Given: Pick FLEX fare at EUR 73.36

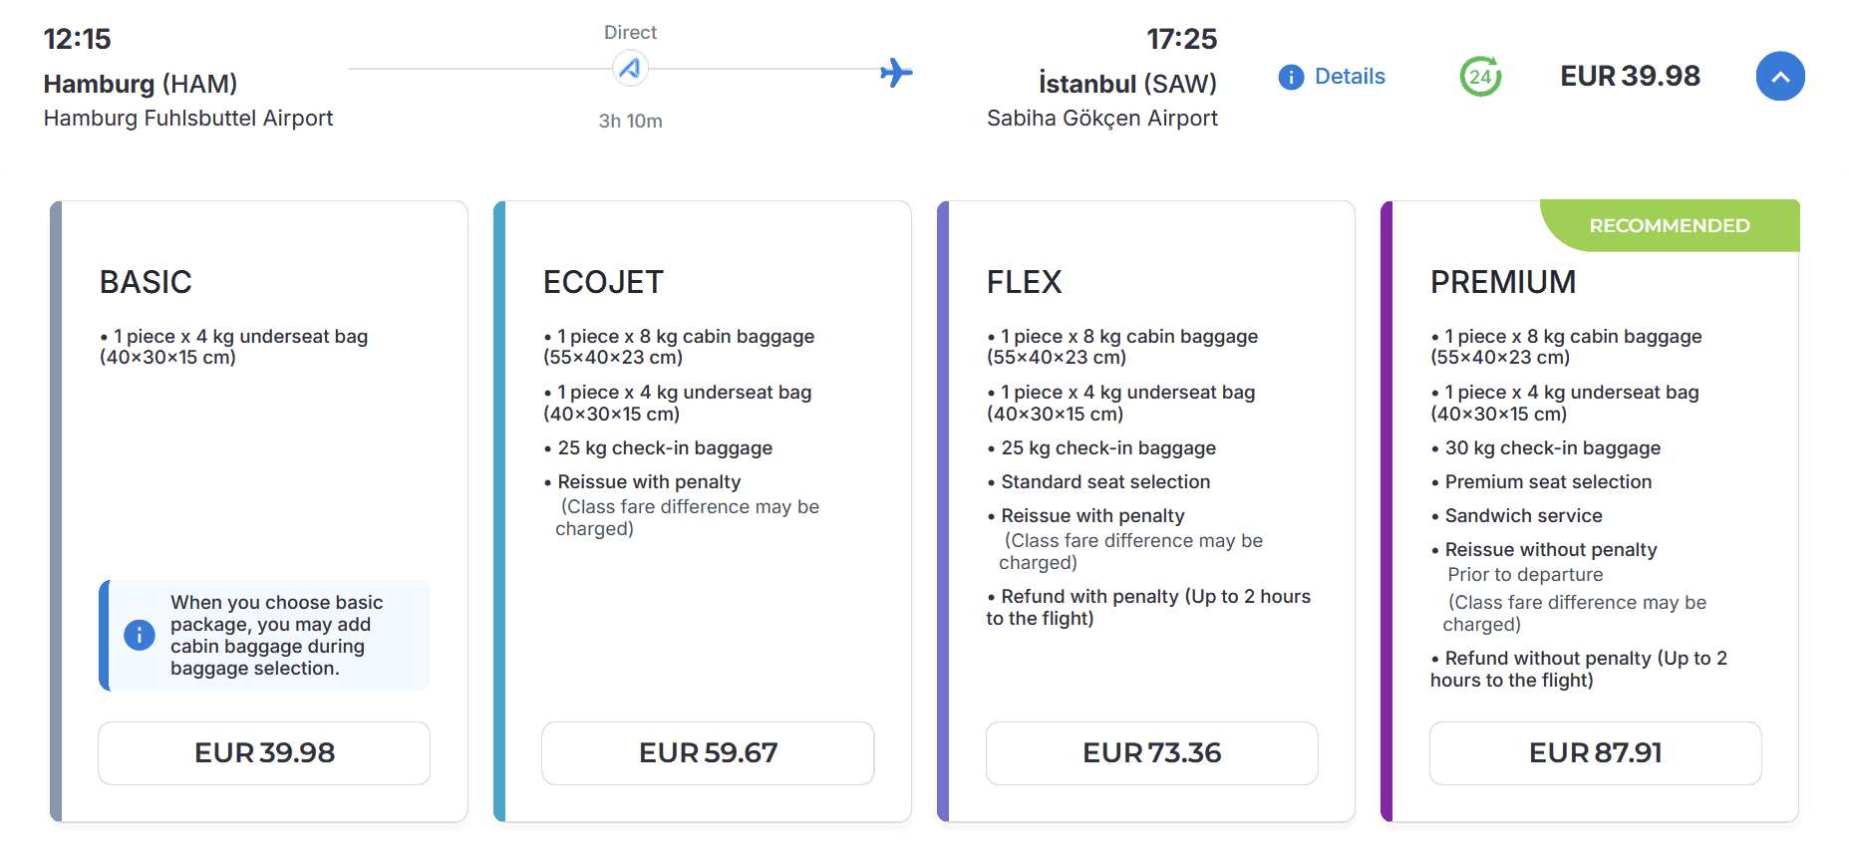Looking at the screenshot, I should [1151, 753].
